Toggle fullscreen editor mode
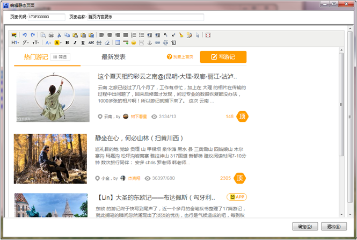 click(208, 35)
